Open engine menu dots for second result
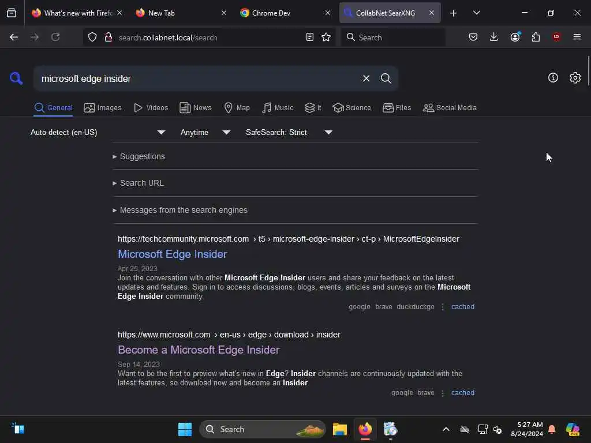591x443 pixels. click(x=443, y=393)
